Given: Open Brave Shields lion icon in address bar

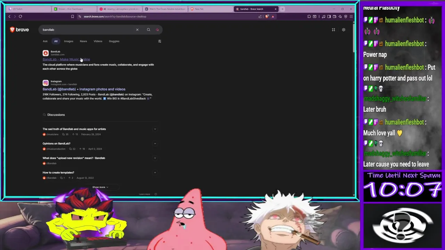Looking at the screenshot, I should (267, 16).
